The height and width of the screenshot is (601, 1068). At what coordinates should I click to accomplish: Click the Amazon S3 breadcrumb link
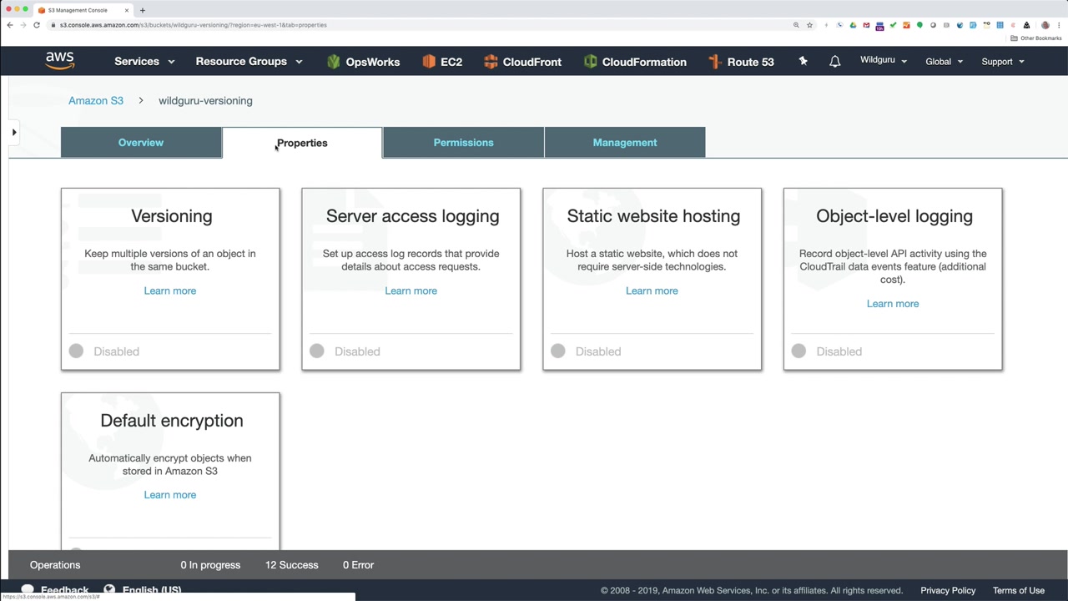click(x=96, y=101)
